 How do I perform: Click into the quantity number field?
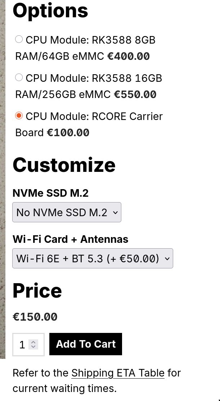[22, 345]
